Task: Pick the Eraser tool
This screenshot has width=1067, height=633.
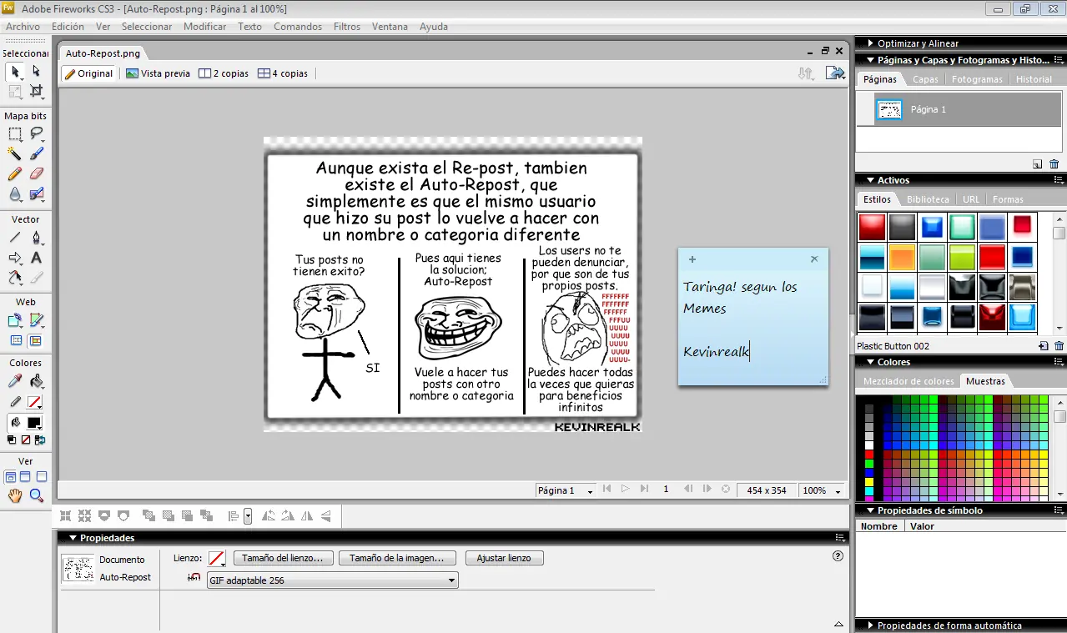Action: 36,174
